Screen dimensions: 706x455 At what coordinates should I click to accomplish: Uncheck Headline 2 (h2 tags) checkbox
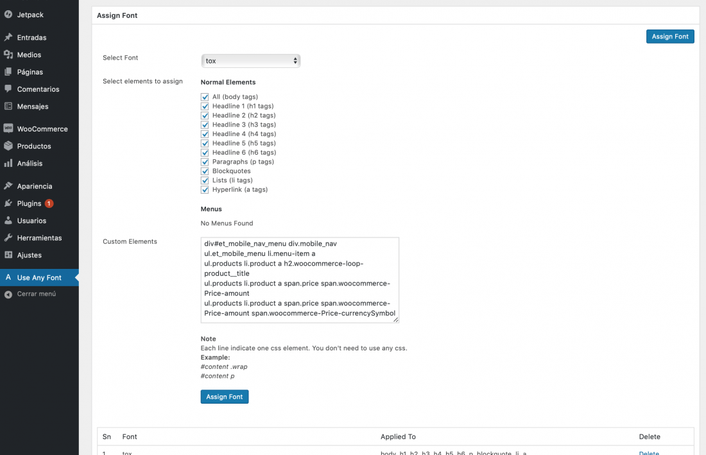205,116
